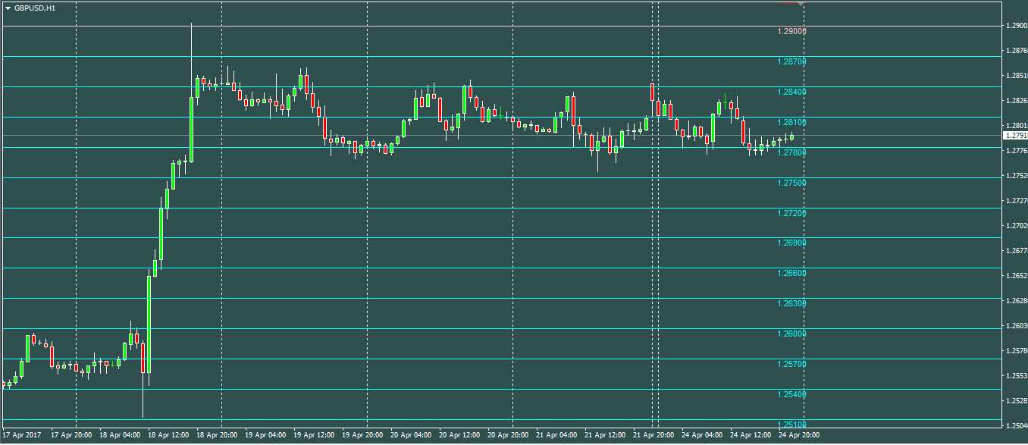Click the green arrow marker near 1.2840 level

726,98
